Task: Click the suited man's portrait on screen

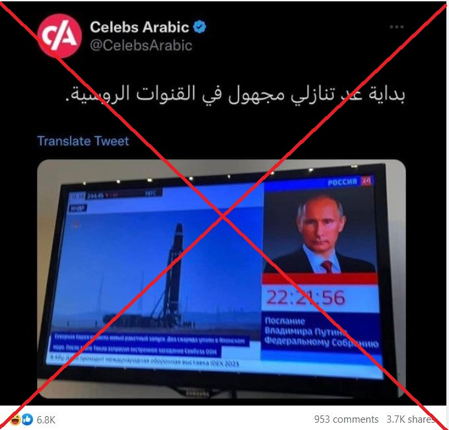Action: coord(320,233)
